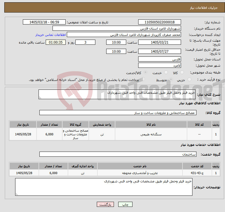Click the remaining days field showing 3
Screen dimensions: 225x212
(85, 42)
